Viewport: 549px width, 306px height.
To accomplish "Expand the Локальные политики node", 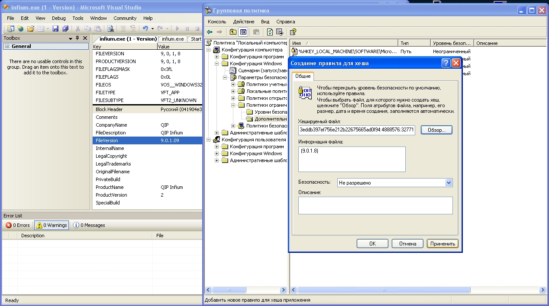I will (x=233, y=92).
